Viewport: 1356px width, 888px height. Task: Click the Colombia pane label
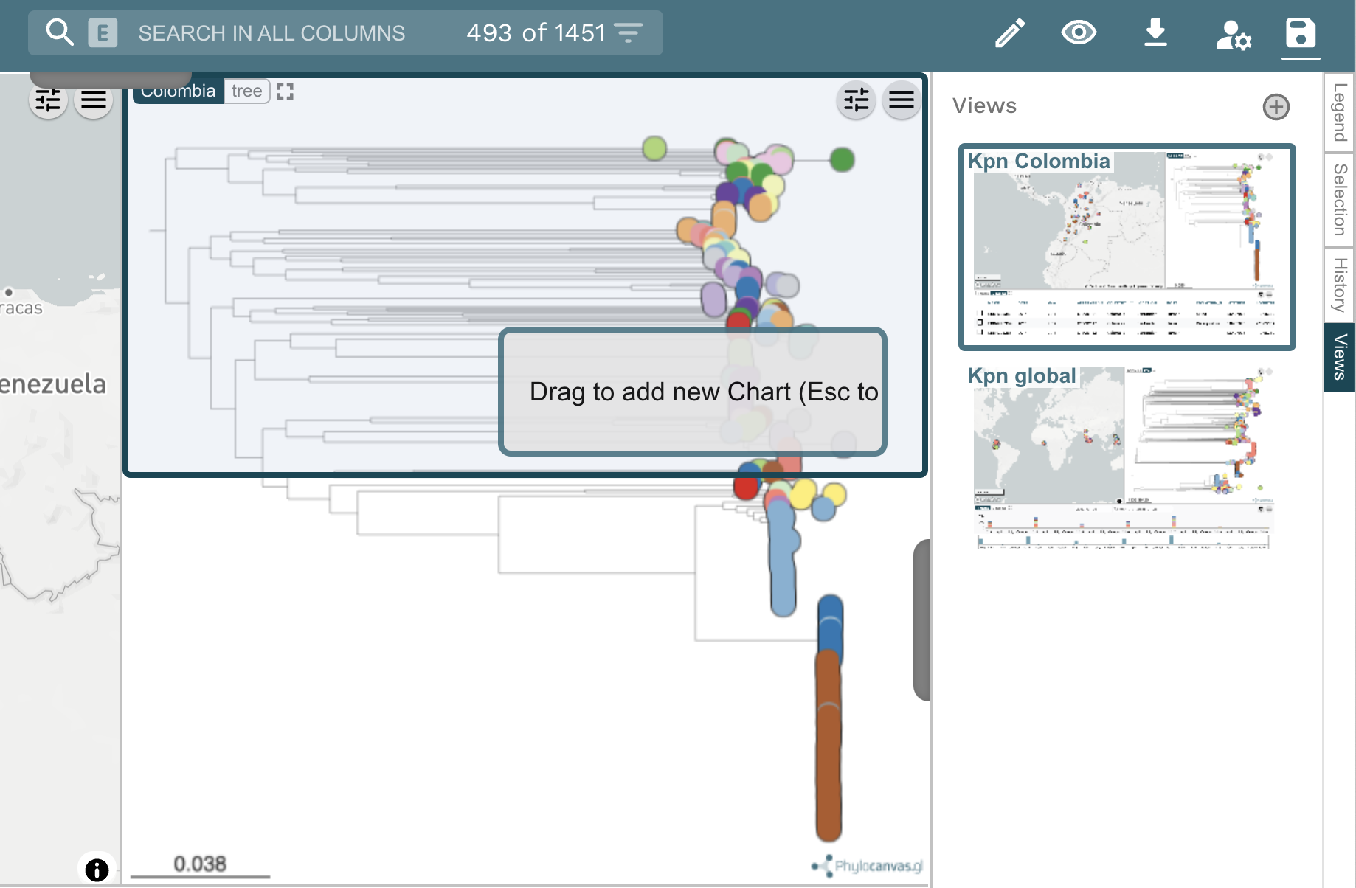tap(178, 91)
